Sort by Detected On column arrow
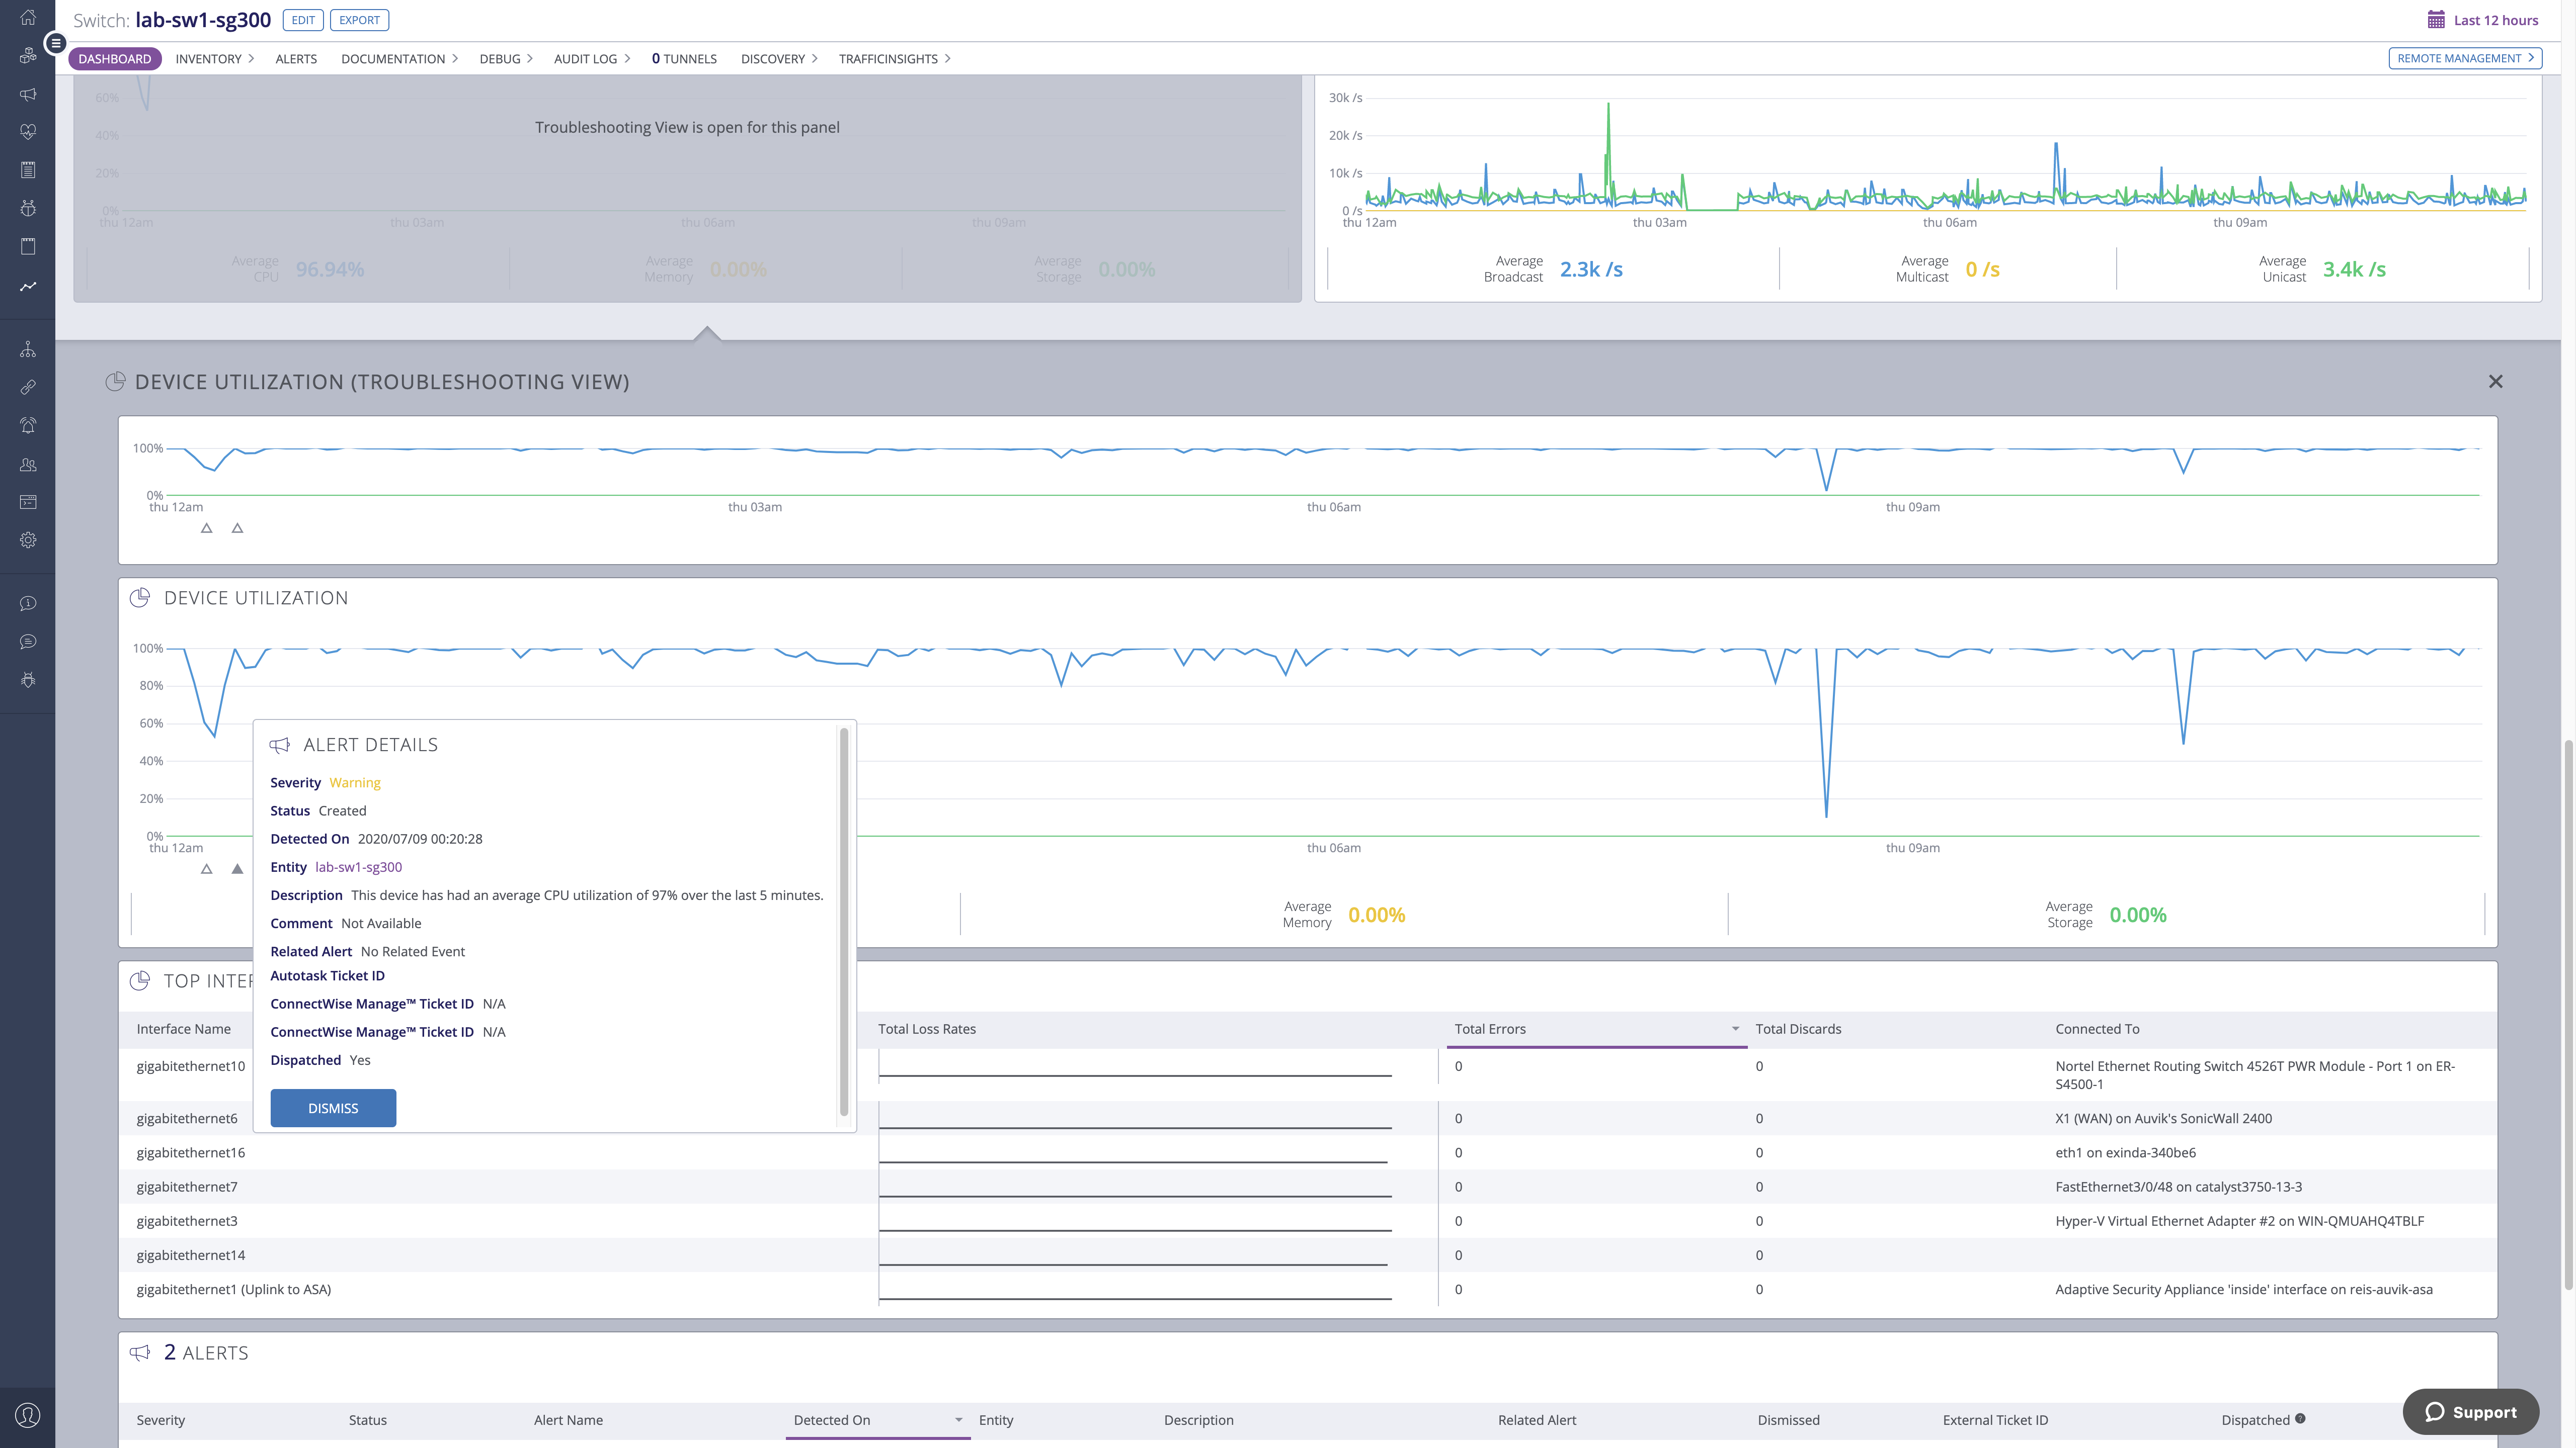This screenshot has width=2576, height=1448. click(x=958, y=1420)
